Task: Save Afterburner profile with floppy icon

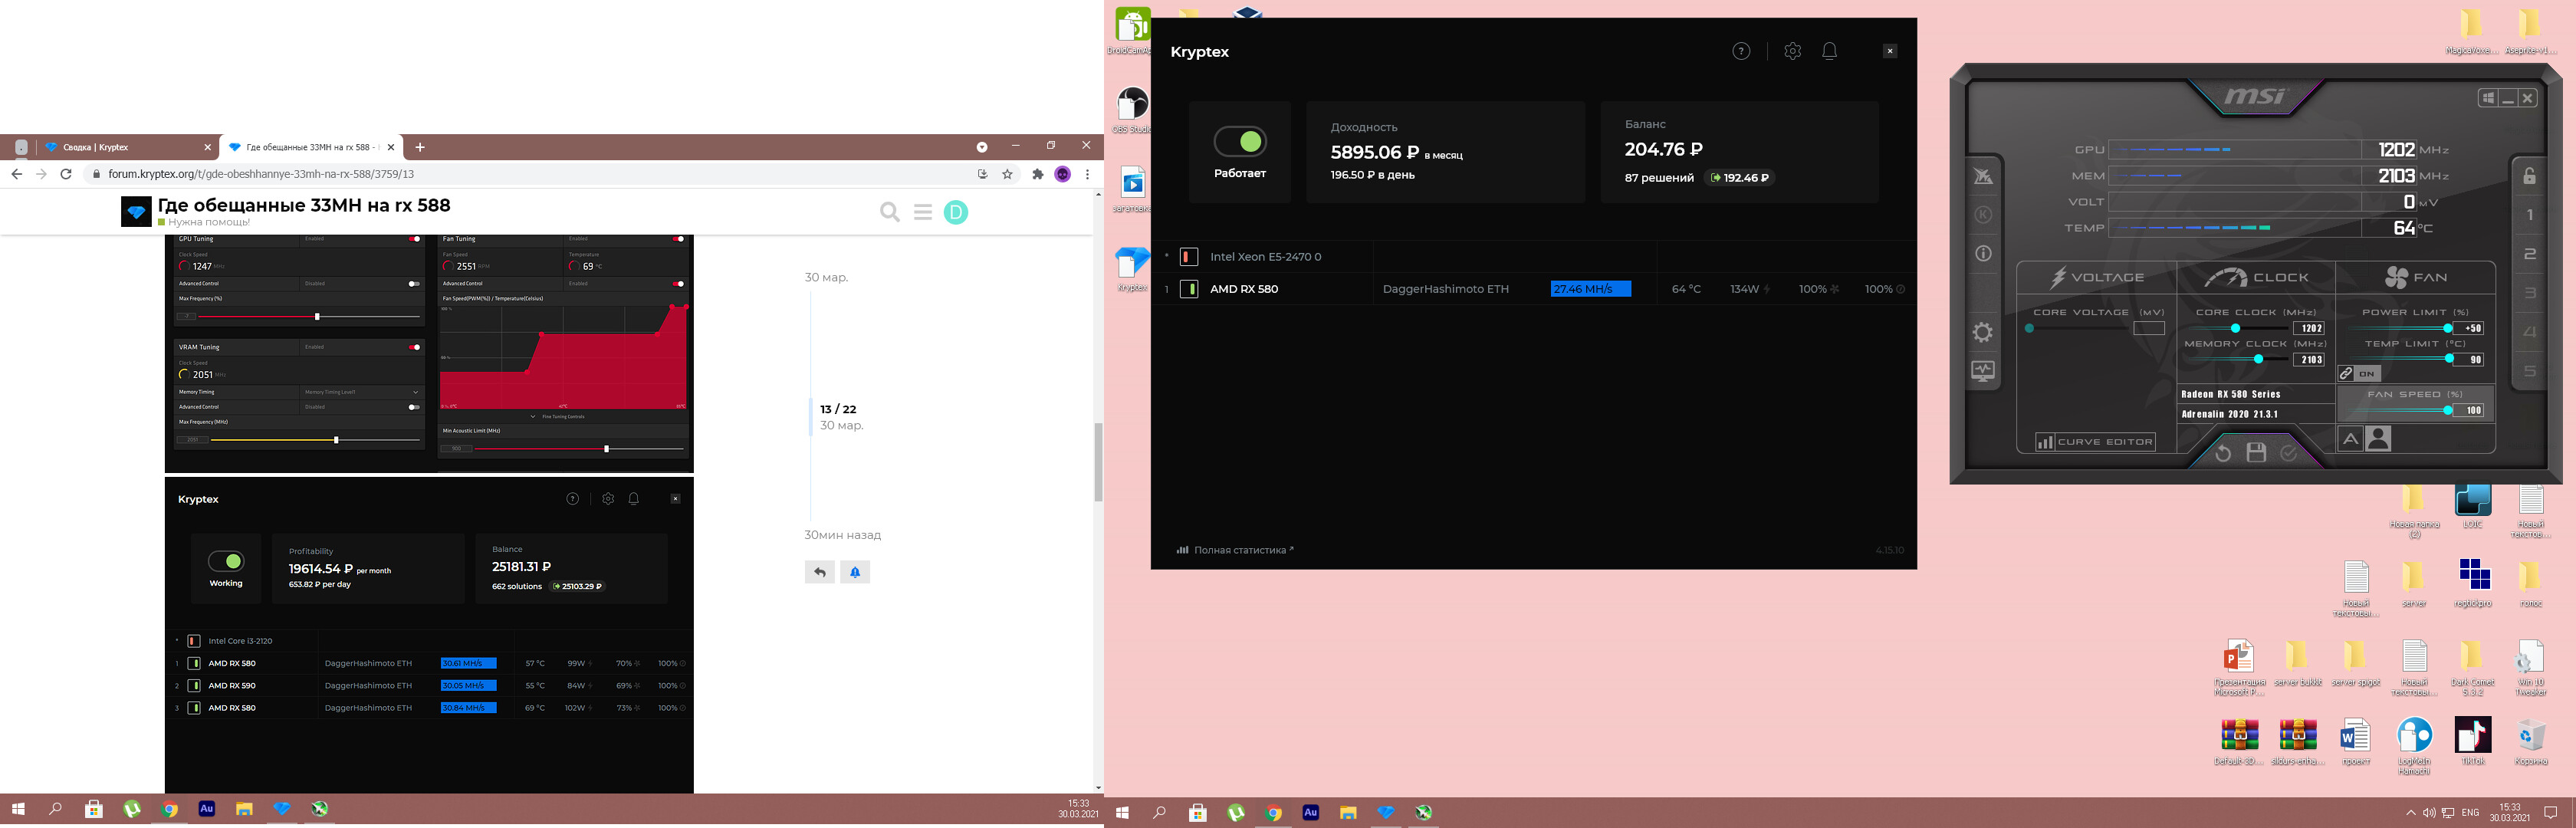Action: (x=2256, y=453)
